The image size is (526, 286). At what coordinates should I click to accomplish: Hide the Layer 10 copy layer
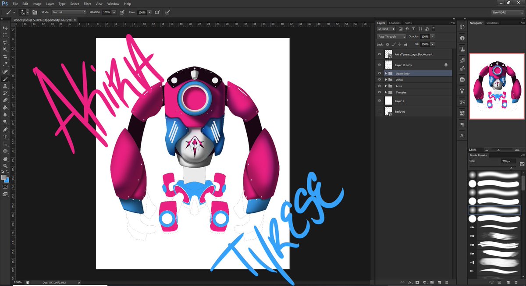(380, 65)
